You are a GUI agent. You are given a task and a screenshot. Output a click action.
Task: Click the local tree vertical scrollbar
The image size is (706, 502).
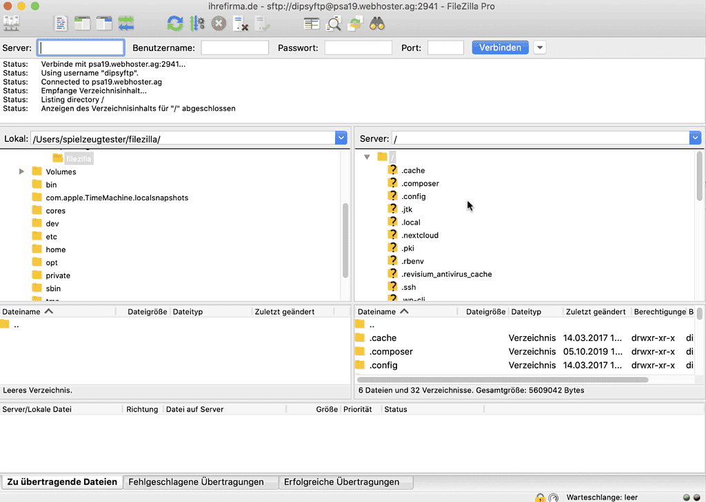pyautogui.click(x=345, y=240)
